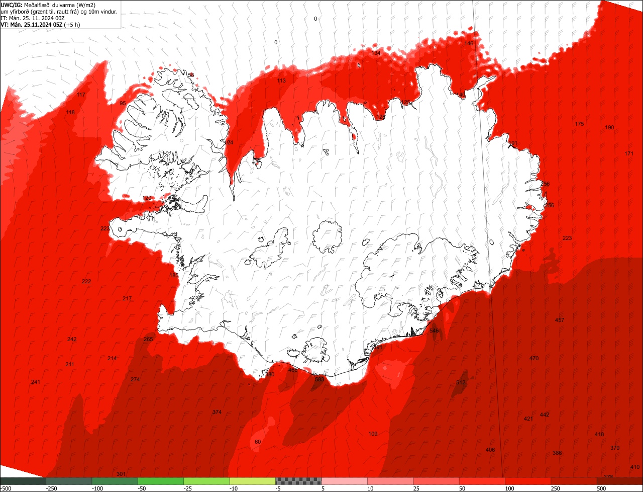Click the legend swatch between 100 and 250
The image size is (643, 492).
pyautogui.click(x=528, y=481)
